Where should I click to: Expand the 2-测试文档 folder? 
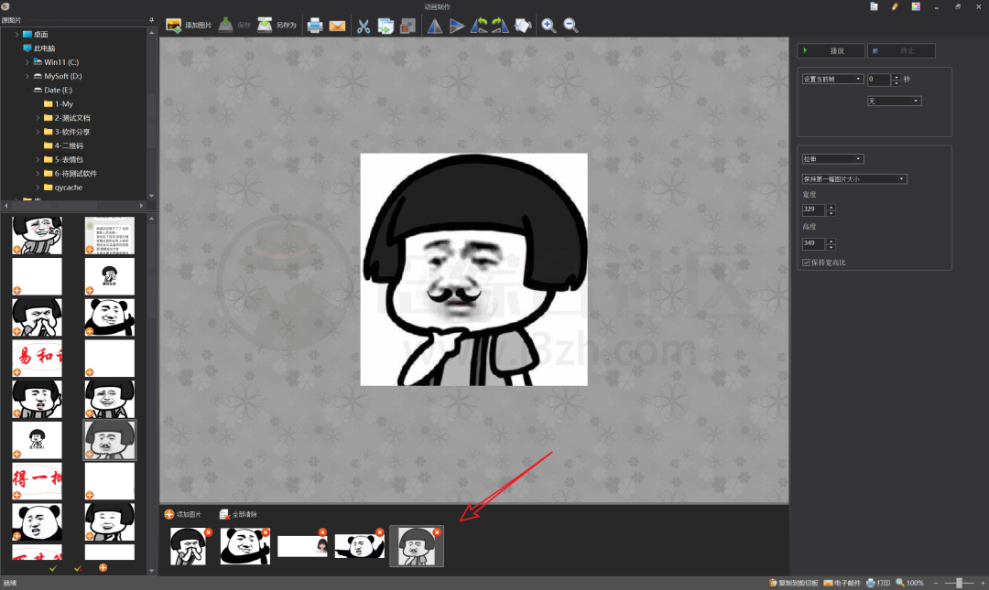(x=38, y=118)
